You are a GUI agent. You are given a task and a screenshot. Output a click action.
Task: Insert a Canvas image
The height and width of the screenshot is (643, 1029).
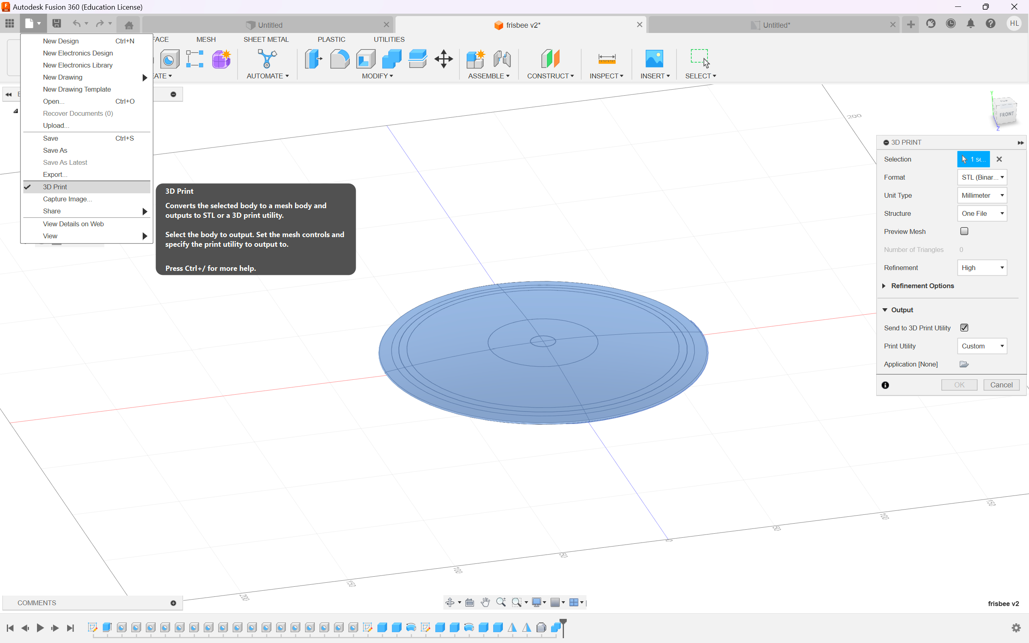(654, 59)
